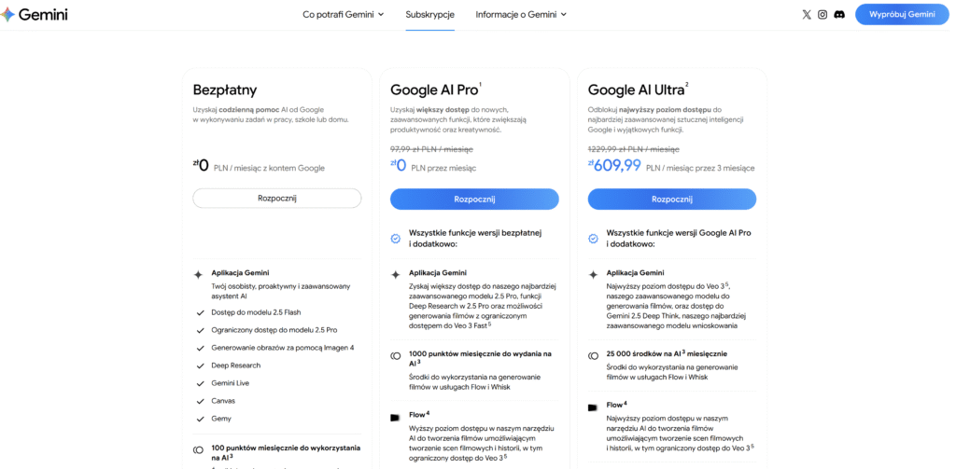Image resolution: width=956 pixels, height=469 pixels.
Task: Start the Google AI Pro plan
Action: click(x=474, y=199)
